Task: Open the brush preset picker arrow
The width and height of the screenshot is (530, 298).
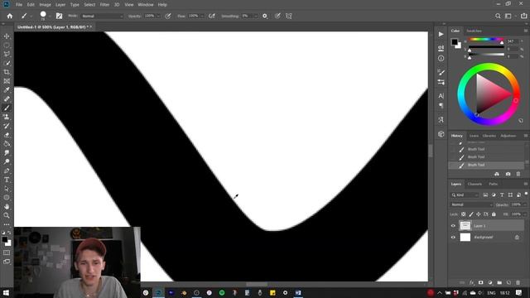Action: 50,16
